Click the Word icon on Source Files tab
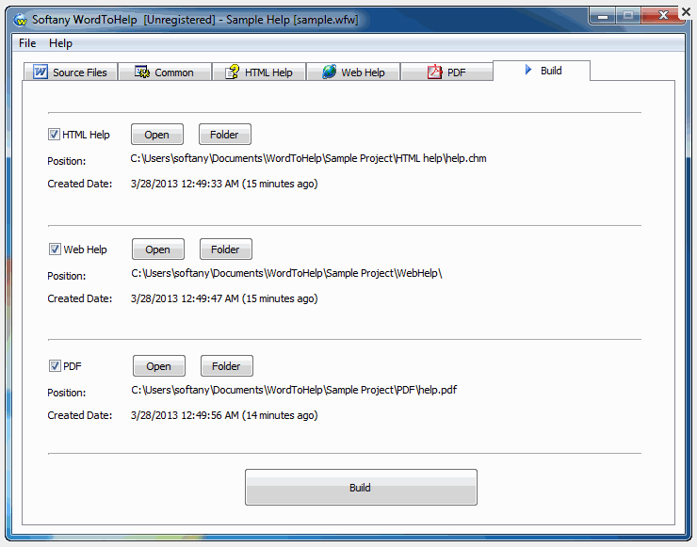This screenshot has width=697, height=547. pos(41,72)
